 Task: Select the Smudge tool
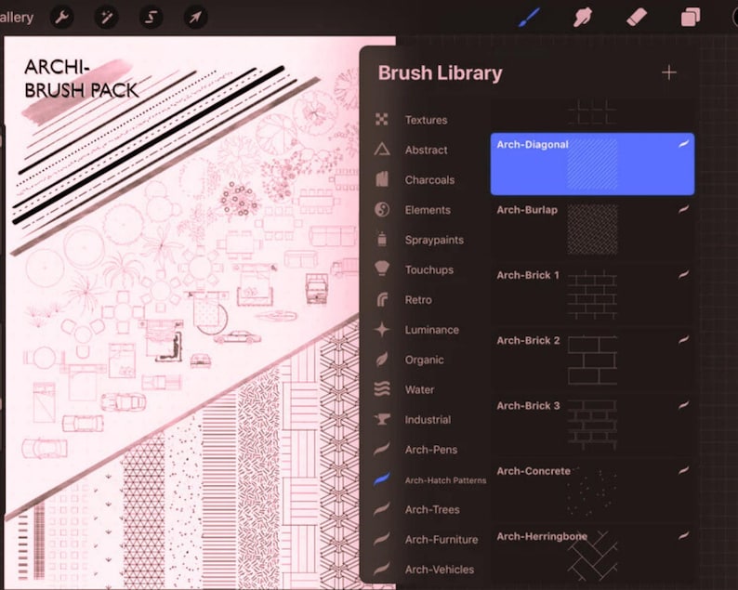click(583, 18)
